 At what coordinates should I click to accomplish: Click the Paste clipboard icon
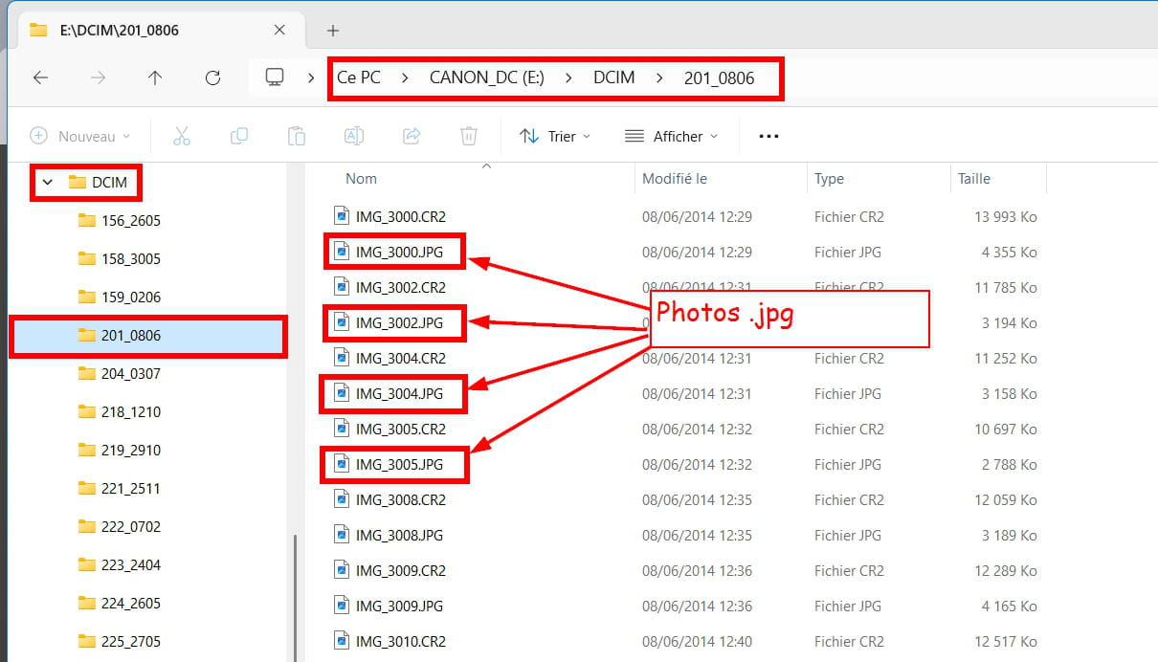click(x=297, y=136)
